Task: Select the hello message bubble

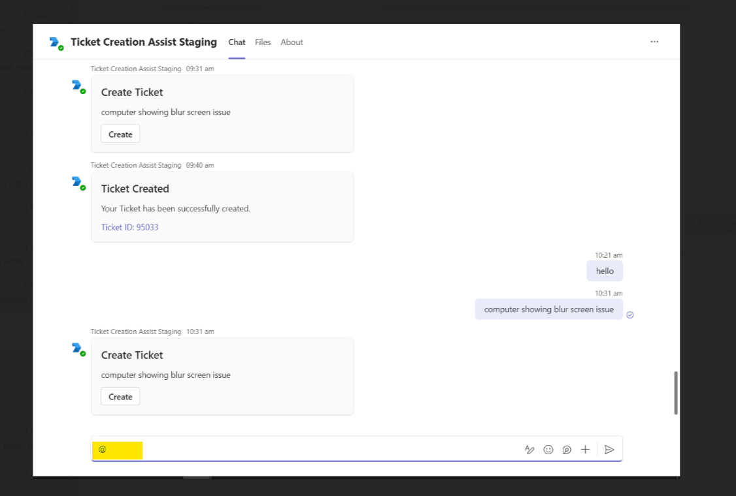Action: [605, 271]
